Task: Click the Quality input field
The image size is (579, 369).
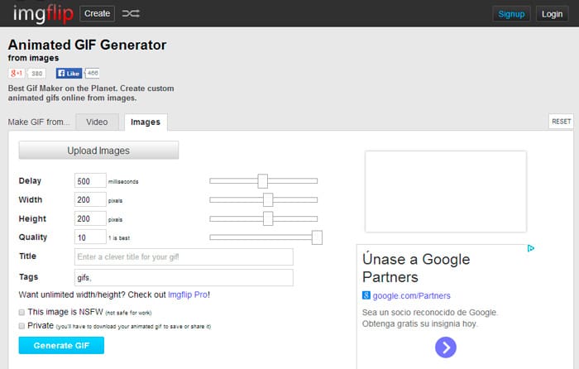Action: click(x=90, y=237)
